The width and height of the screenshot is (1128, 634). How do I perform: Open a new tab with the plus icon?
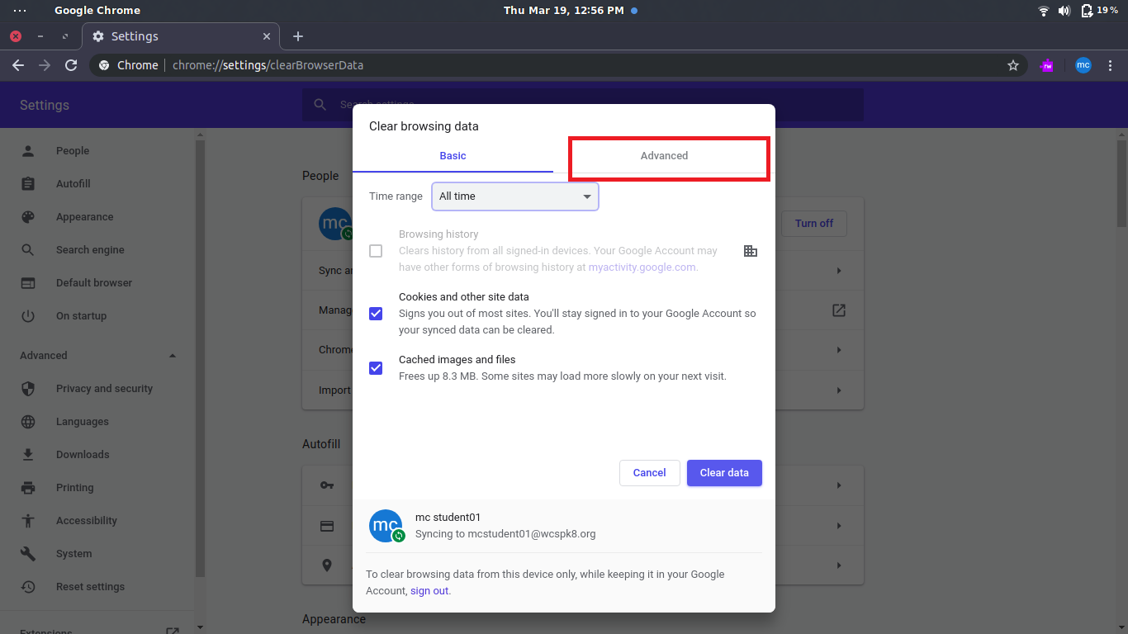(298, 36)
